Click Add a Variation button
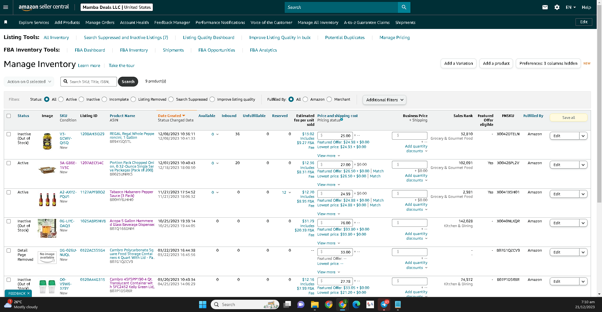The width and height of the screenshot is (602, 312). click(x=459, y=63)
